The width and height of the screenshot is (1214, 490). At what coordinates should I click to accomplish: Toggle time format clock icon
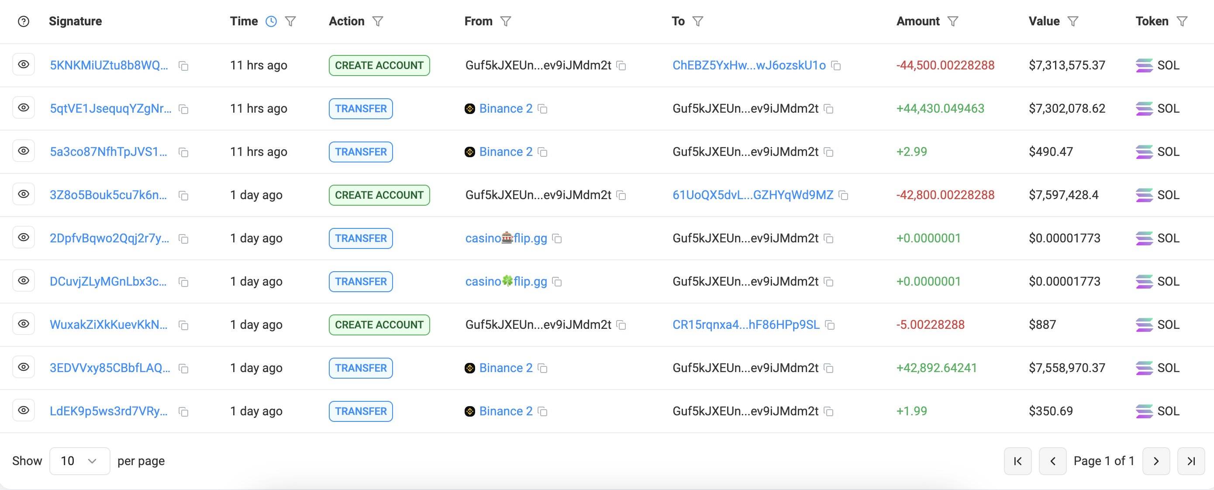(271, 21)
